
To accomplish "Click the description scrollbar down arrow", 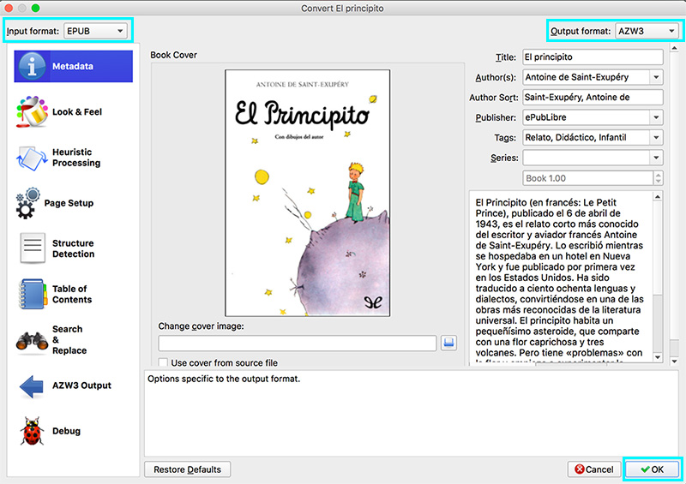I will click(x=658, y=357).
